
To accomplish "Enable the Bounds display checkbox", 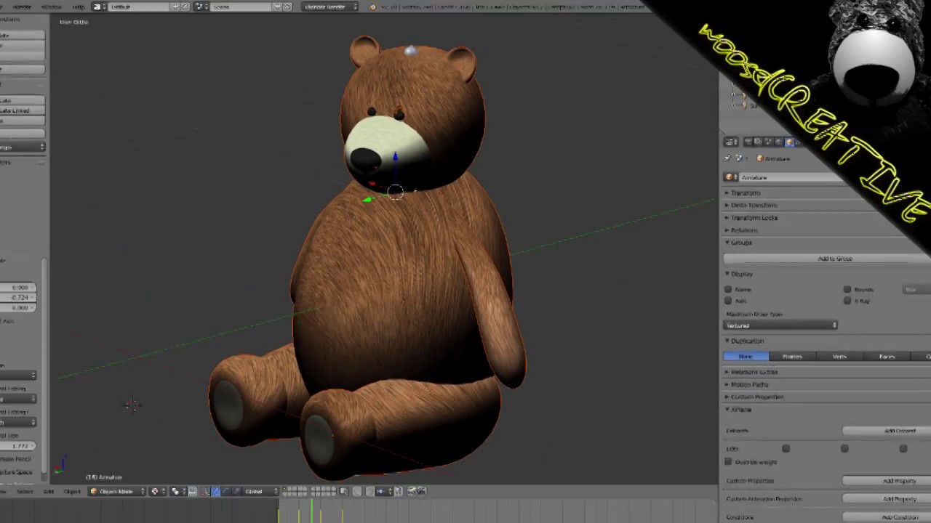I will coord(847,289).
